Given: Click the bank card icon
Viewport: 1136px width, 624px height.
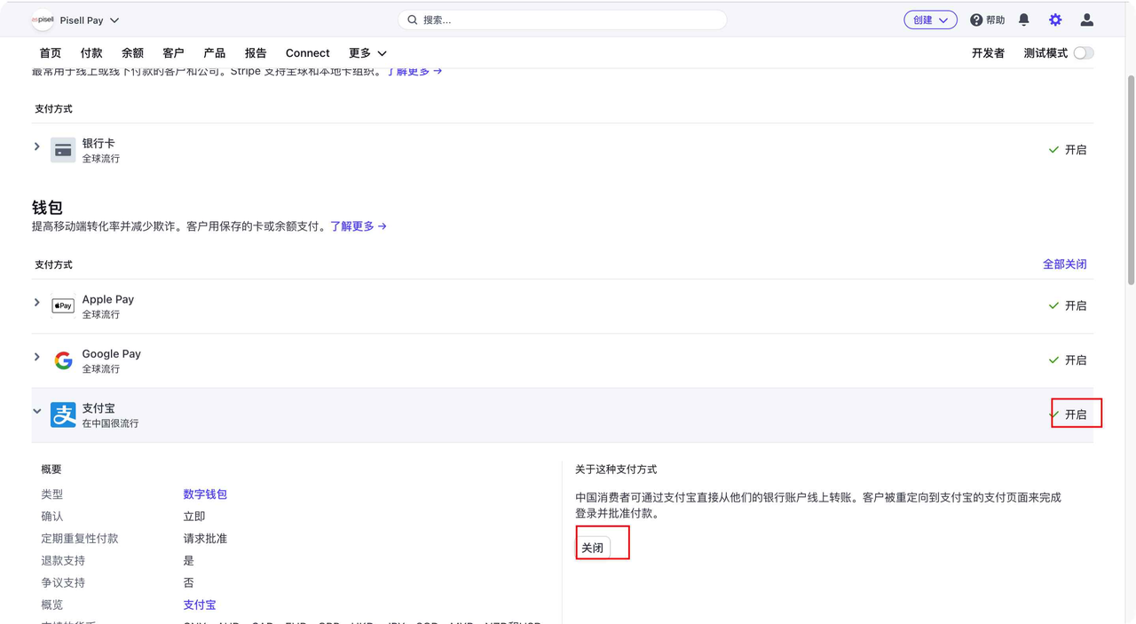Looking at the screenshot, I should click(63, 150).
